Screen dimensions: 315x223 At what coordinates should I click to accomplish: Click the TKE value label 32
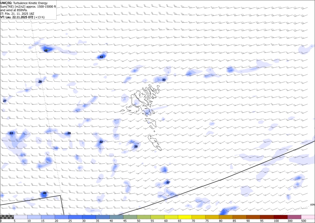click(x=101, y=142)
